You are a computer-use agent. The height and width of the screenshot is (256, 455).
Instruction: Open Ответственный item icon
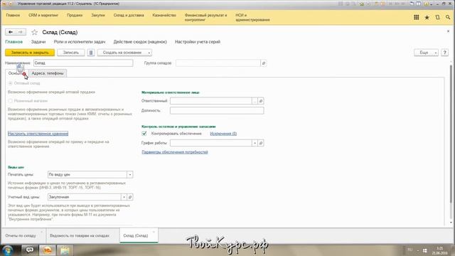(261, 101)
